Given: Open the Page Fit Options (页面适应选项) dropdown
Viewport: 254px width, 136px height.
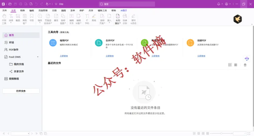Looking at the screenshot, I should [51, 23].
